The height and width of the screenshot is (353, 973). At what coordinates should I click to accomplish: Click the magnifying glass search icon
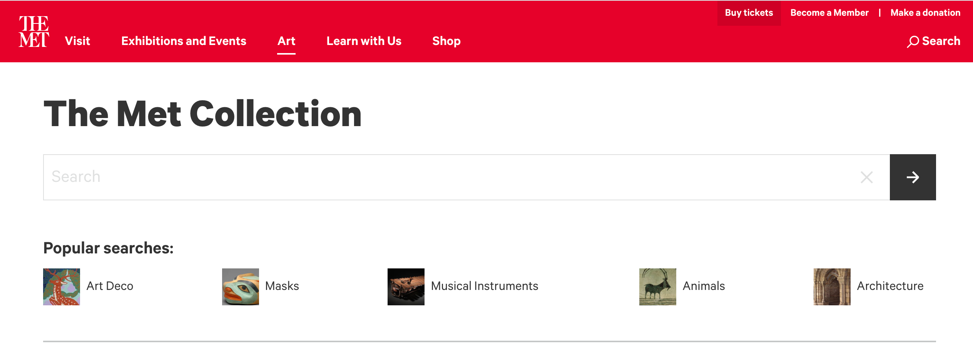913,42
